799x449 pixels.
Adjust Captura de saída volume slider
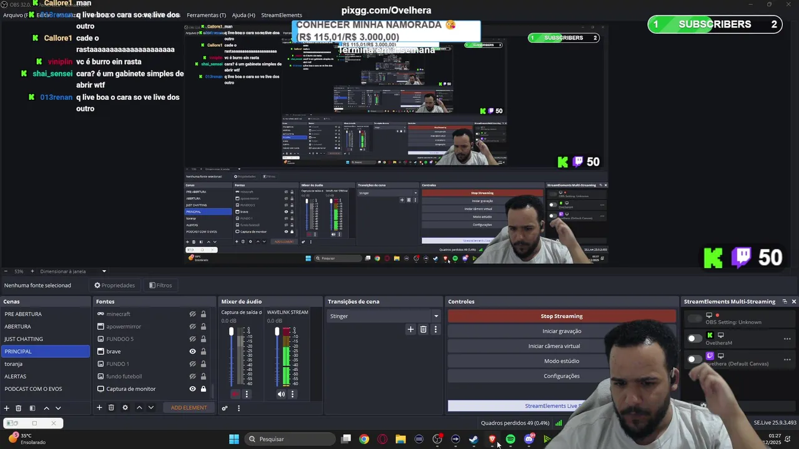(x=231, y=357)
